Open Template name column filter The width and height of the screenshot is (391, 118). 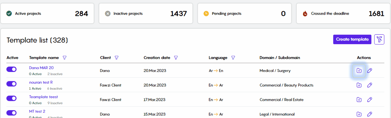(x=64, y=58)
